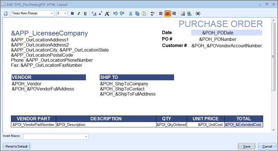
Task: Open the Times New Roman font dropdown
Action: [x=52, y=14]
